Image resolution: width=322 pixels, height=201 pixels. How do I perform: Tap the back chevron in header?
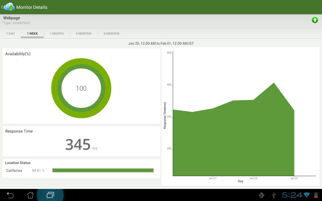[x=2, y=7]
